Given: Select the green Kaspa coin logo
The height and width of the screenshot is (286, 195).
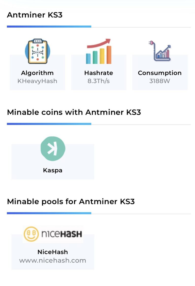Looking at the screenshot, I should click(x=53, y=149).
